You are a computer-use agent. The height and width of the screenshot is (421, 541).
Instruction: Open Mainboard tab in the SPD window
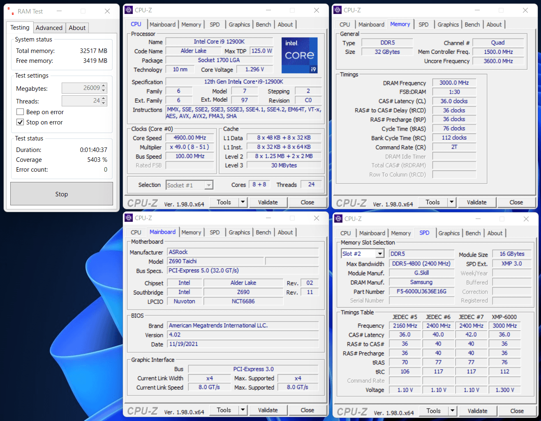coord(372,233)
